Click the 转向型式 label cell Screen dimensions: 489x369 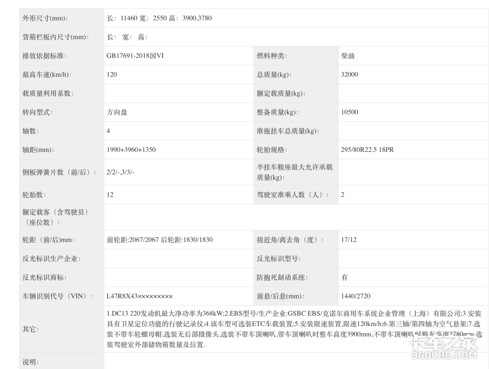36,112
